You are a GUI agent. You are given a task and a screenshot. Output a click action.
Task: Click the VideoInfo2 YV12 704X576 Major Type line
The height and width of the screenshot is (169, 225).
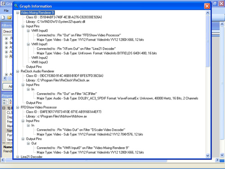click(90, 134)
